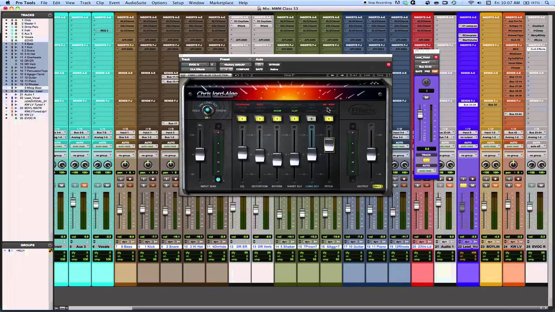The width and height of the screenshot is (555, 312).
Task: Toggle the Reverb effect on/off button
Action: point(277,119)
